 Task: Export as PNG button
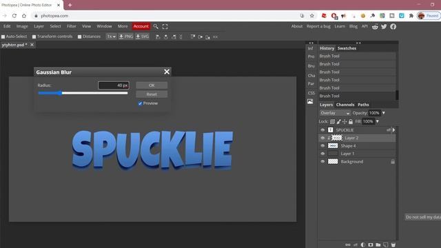125,37
